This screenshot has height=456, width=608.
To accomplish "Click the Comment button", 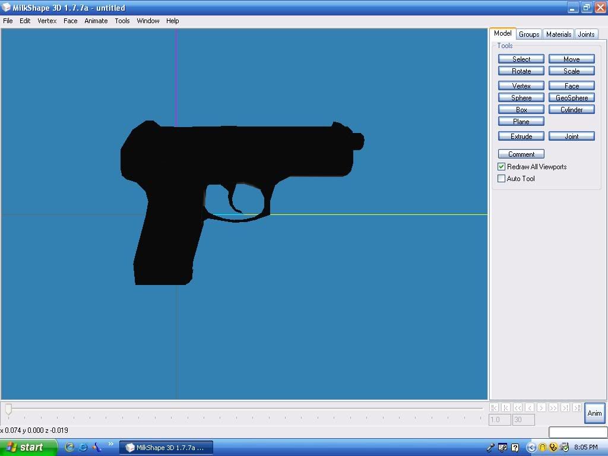I will 521,154.
